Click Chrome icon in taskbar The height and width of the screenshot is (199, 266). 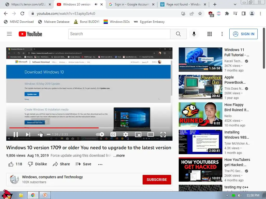click(33, 195)
